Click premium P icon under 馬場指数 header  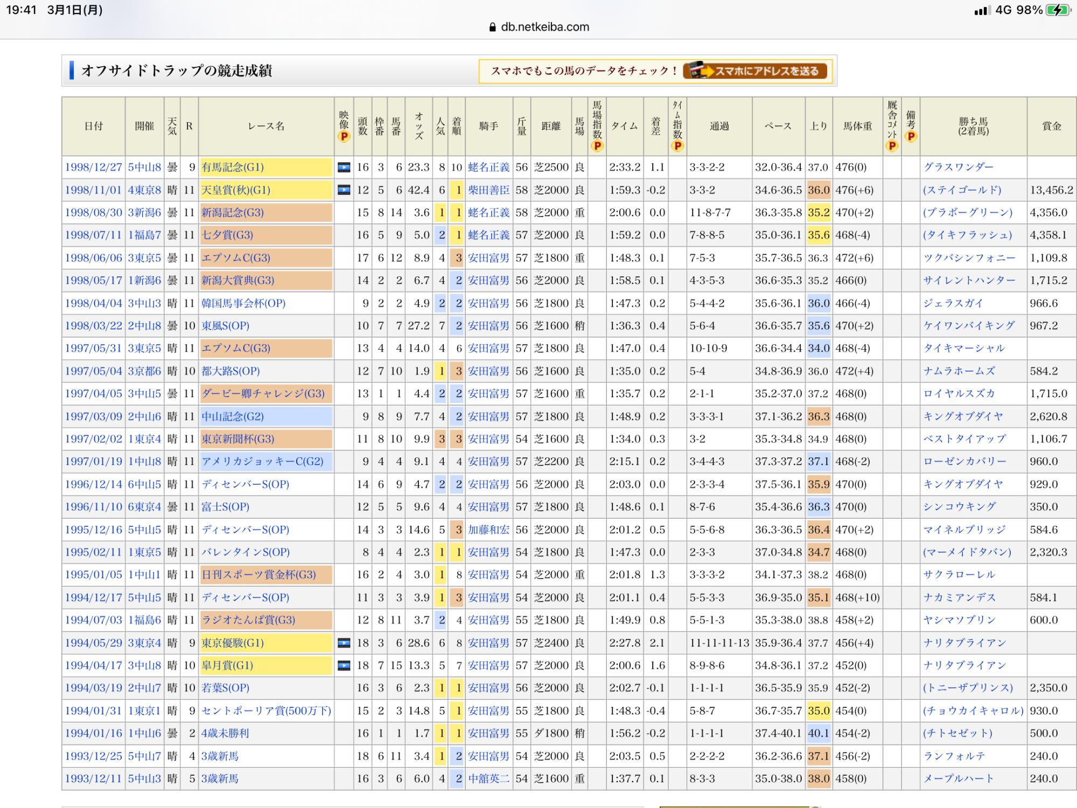tap(597, 145)
